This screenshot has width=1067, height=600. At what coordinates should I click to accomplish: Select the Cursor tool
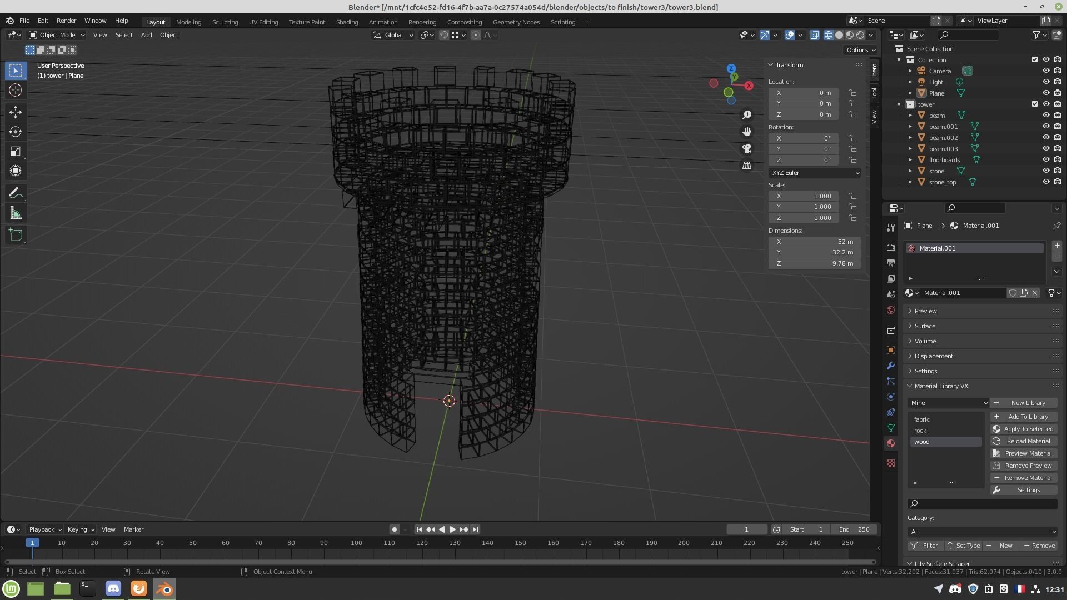pyautogui.click(x=16, y=91)
